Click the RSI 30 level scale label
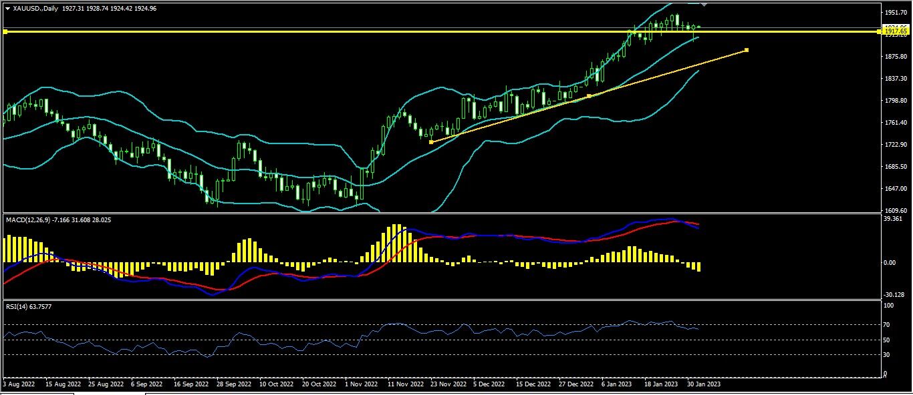 [886, 354]
